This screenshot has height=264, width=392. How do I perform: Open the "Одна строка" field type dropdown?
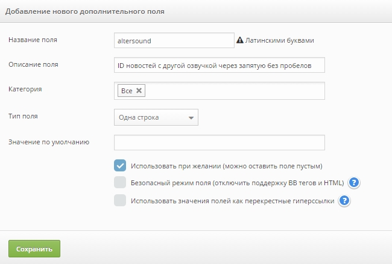(x=156, y=117)
